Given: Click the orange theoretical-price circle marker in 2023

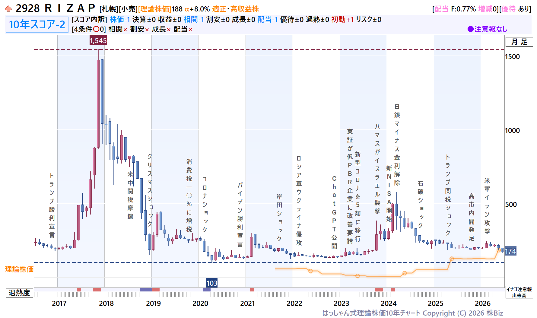Looking at the screenshot, I should [357, 276].
